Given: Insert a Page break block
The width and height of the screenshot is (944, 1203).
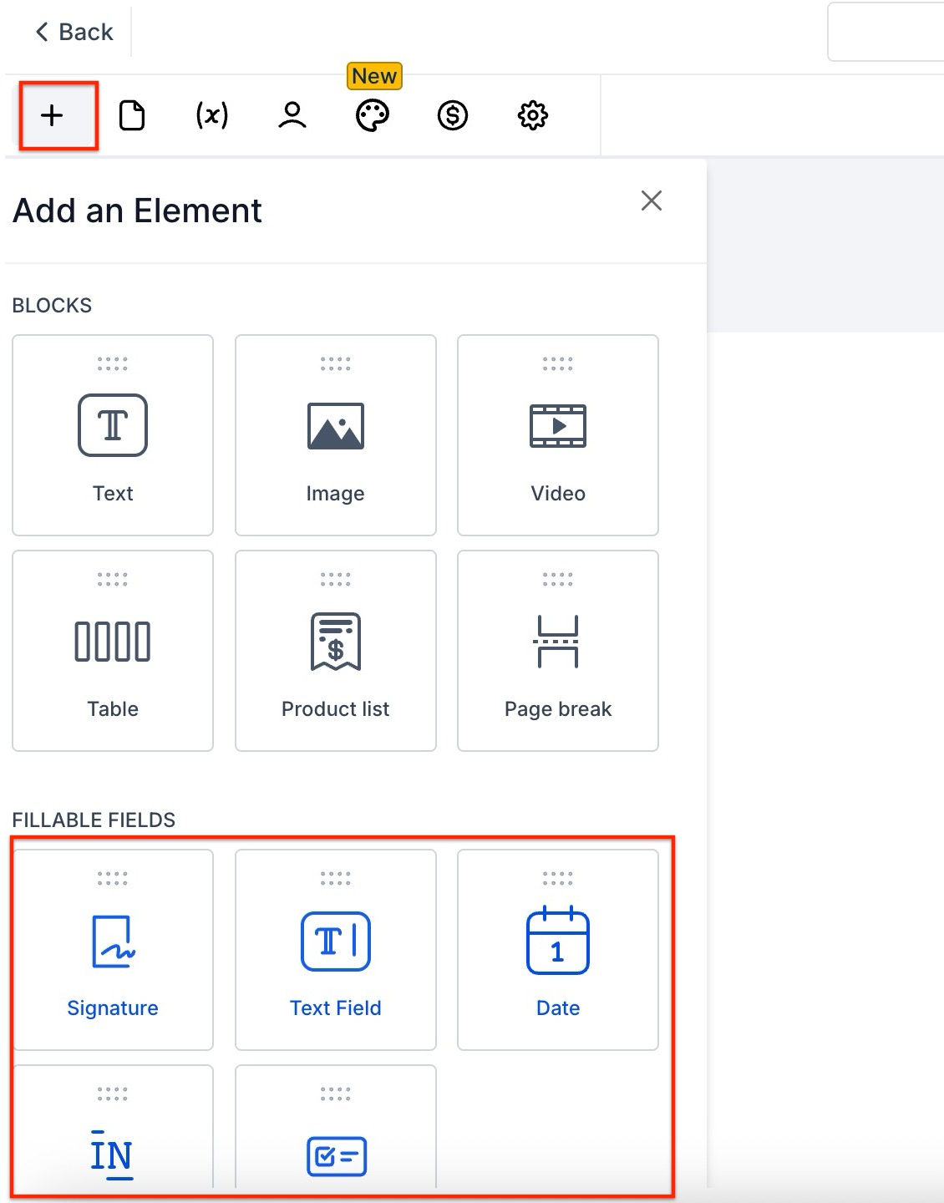Looking at the screenshot, I should (558, 651).
